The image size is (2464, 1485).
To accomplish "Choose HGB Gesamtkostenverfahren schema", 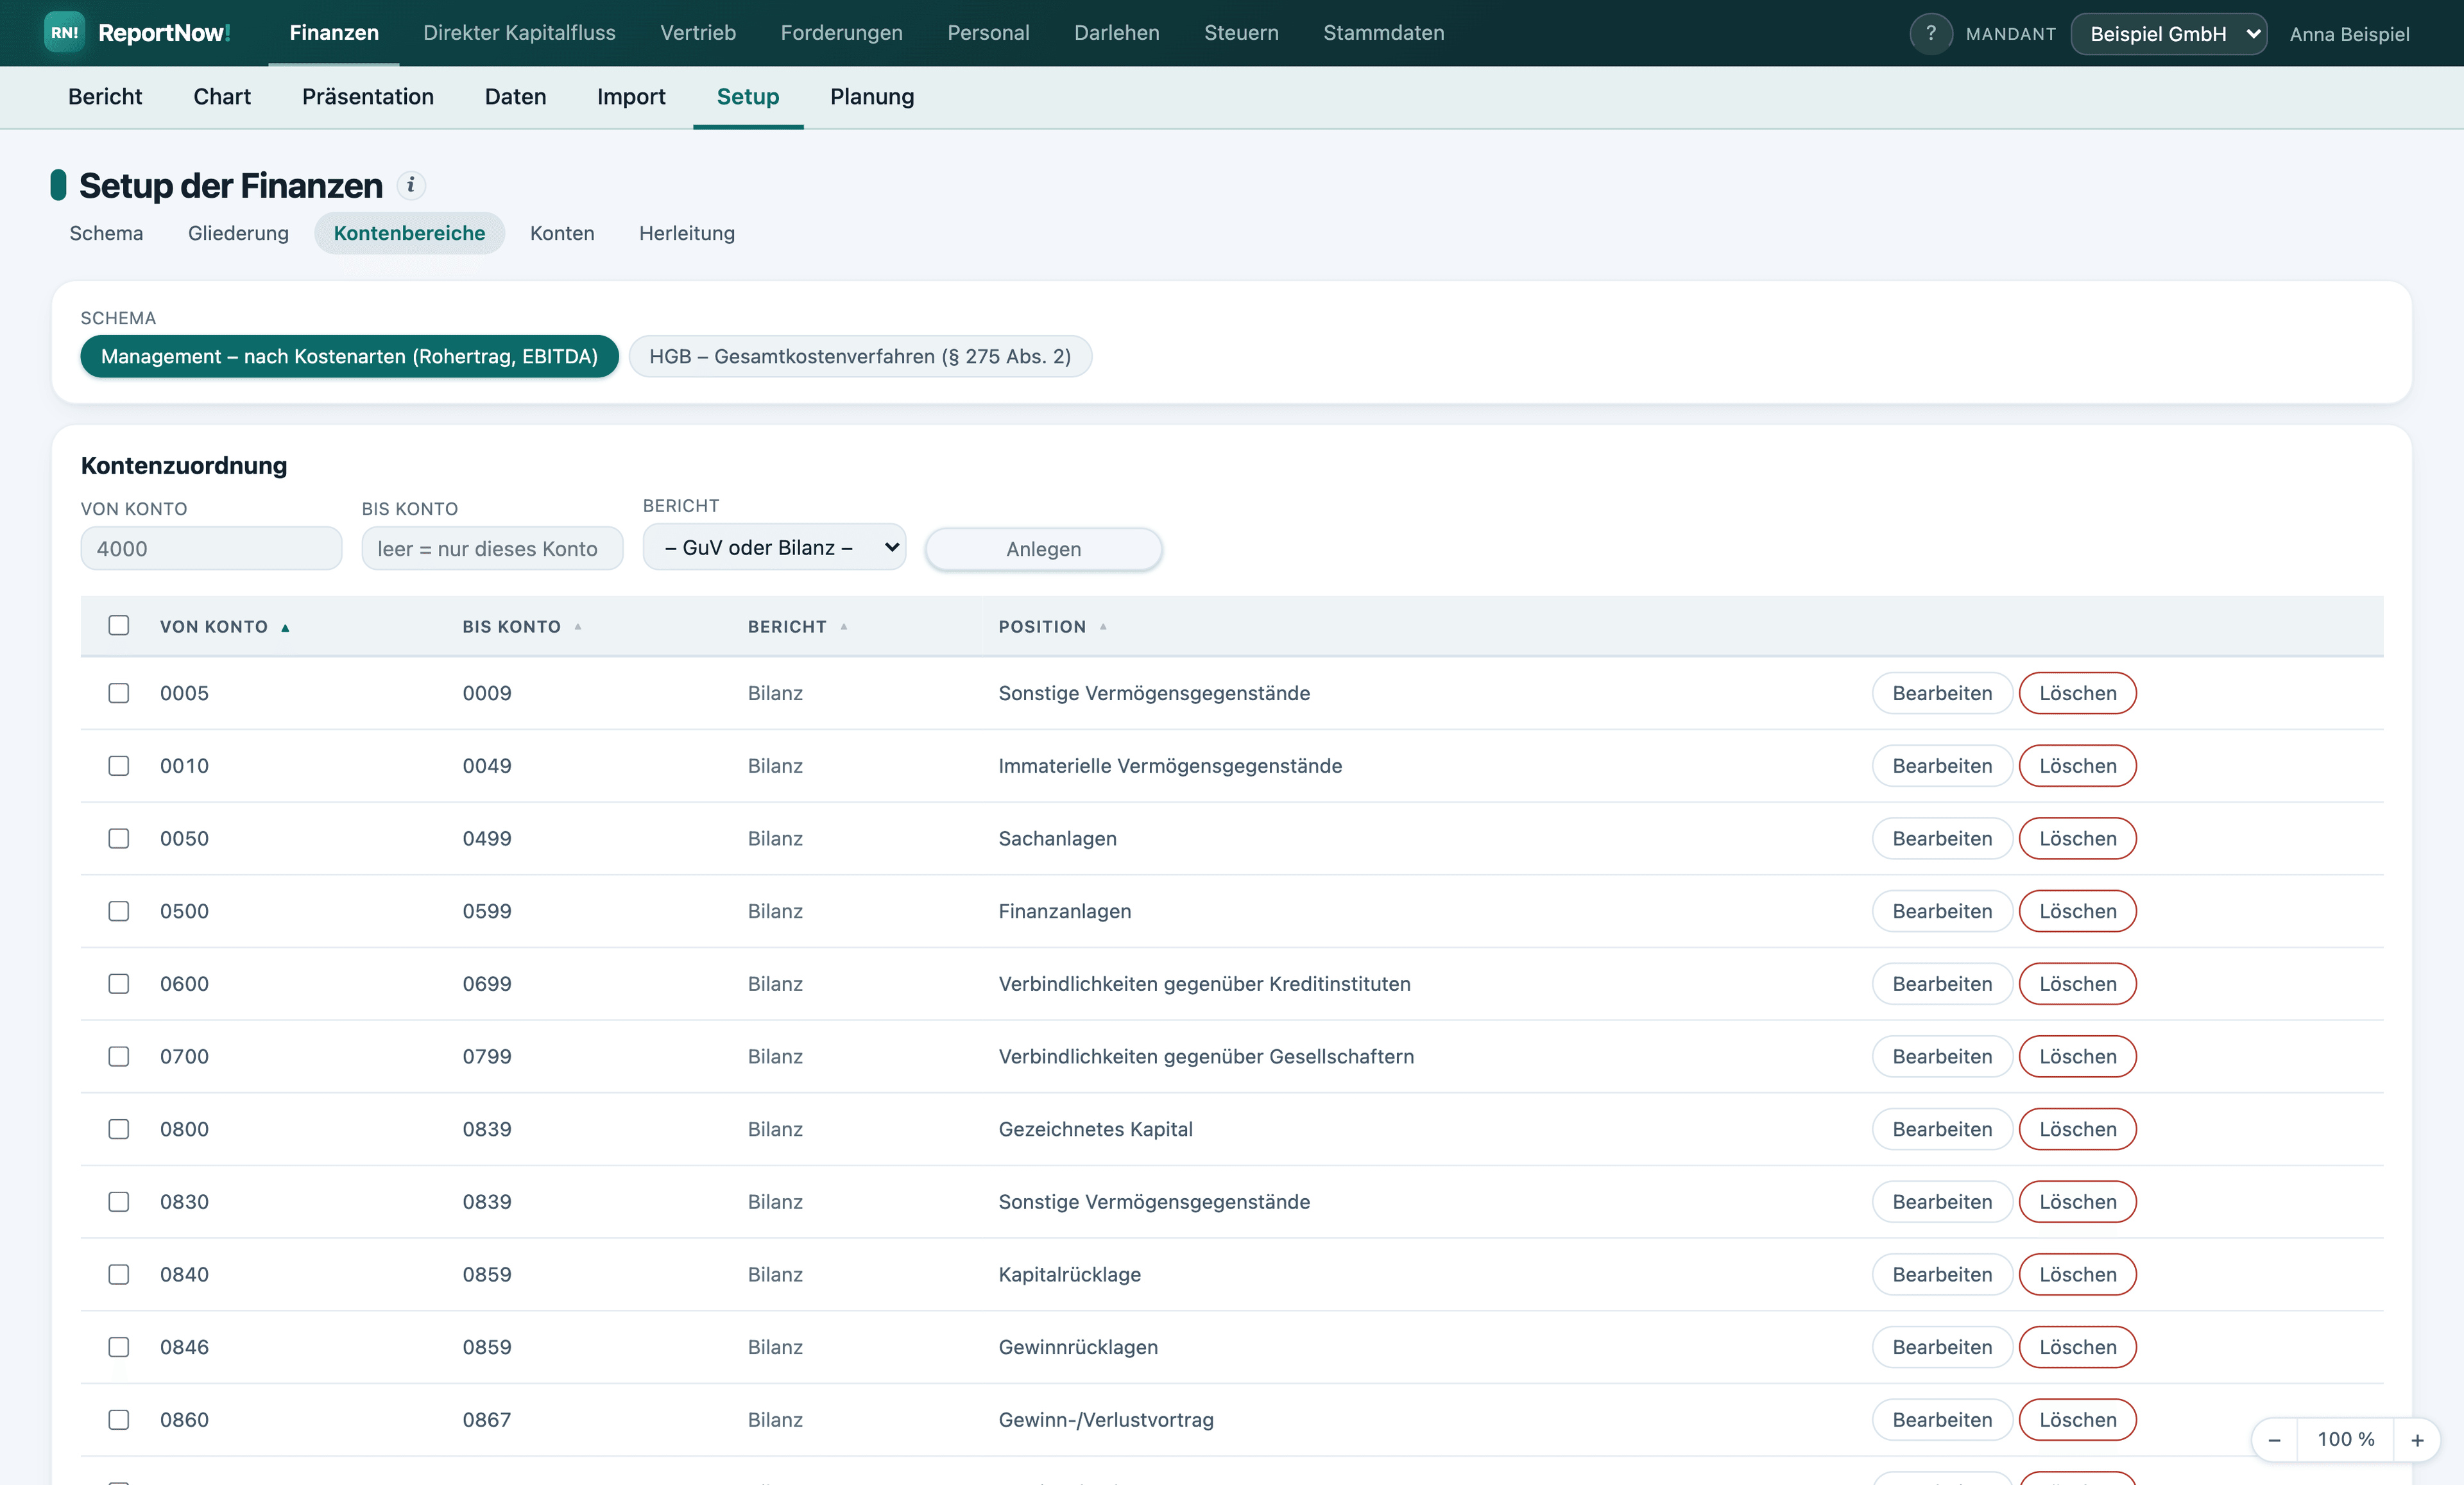I will coord(860,356).
